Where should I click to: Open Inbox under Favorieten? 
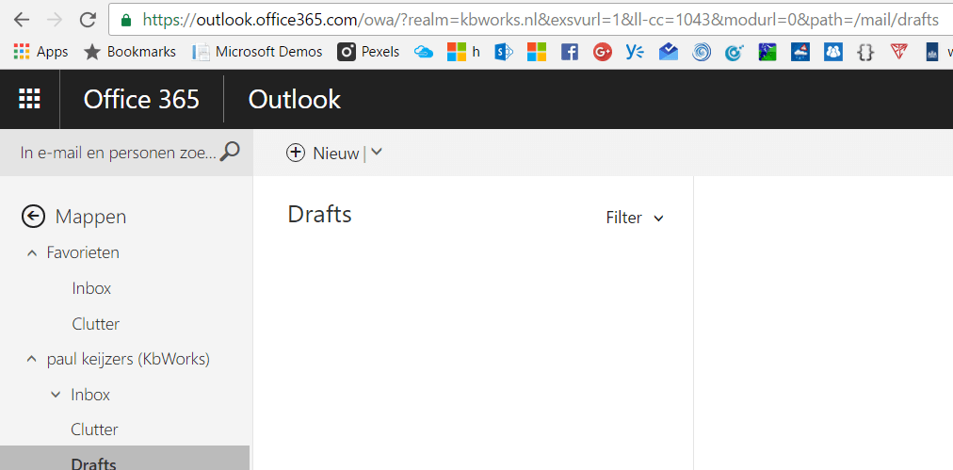(91, 288)
